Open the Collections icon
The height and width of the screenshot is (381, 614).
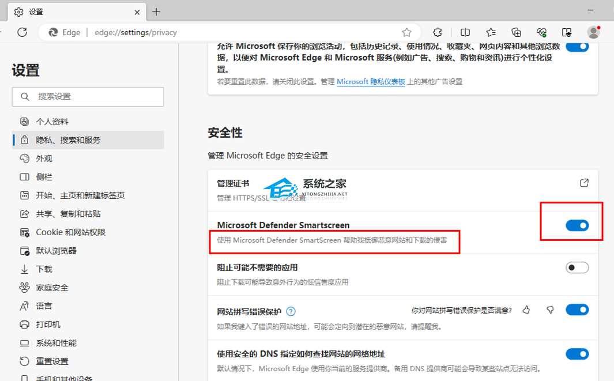pyautogui.click(x=517, y=32)
